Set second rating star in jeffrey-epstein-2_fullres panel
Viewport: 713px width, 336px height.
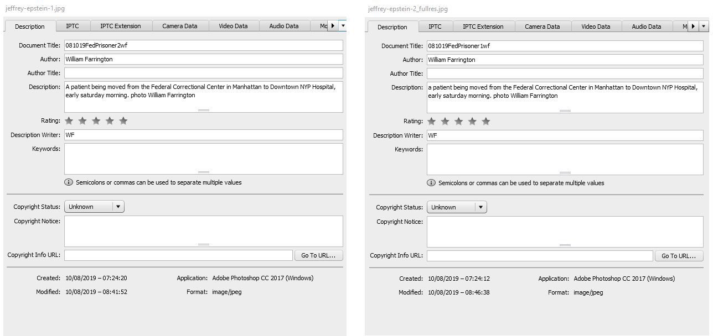pyautogui.click(x=445, y=121)
